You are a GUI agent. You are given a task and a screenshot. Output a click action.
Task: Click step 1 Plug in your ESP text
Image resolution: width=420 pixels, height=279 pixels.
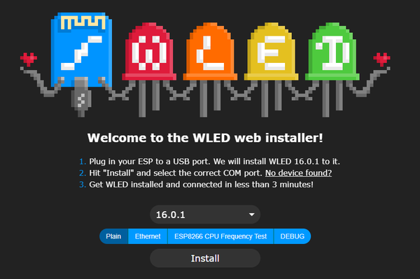(x=214, y=162)
